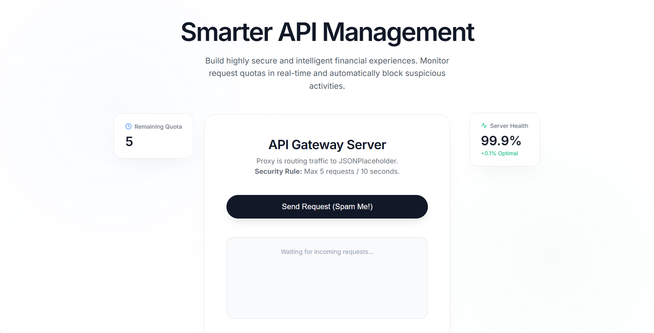This screenshot has height=333, width=654.
Task: Click the Build highly secure description paragraph
Action: [327, 73]
